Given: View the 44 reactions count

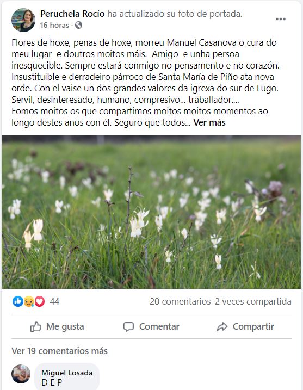Looking at the screenshot, I should point(54,301).
